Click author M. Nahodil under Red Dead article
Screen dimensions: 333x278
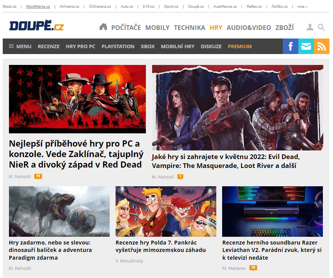pyautogui.click(x=20, y=177)
